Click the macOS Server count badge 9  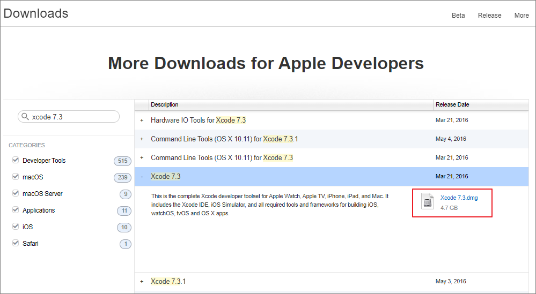126,194
